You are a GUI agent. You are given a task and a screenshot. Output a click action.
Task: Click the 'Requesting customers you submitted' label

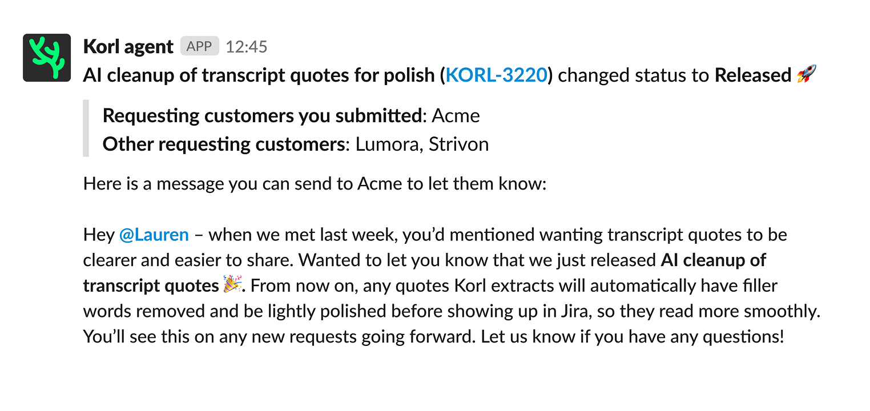(261, 116)
